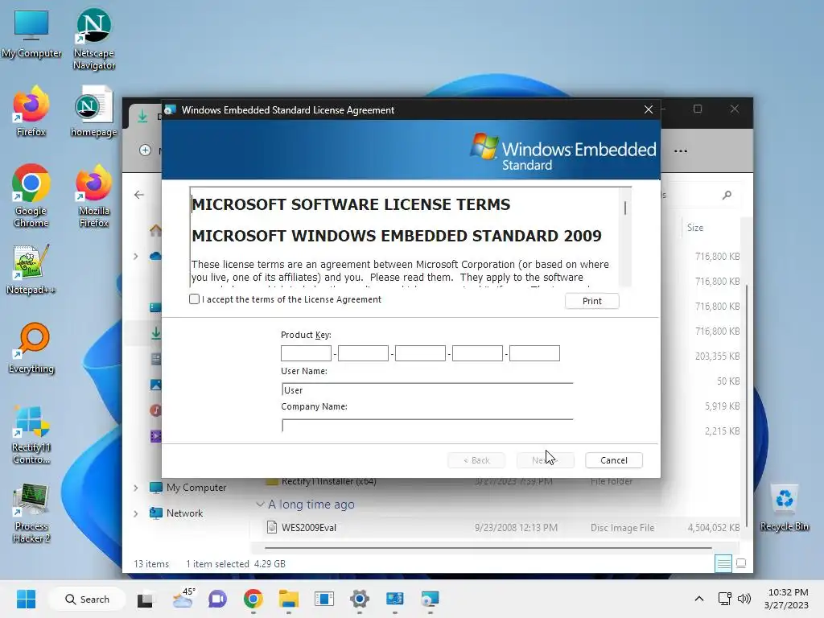Click the license text scrollbar thumb

(624, 208)
